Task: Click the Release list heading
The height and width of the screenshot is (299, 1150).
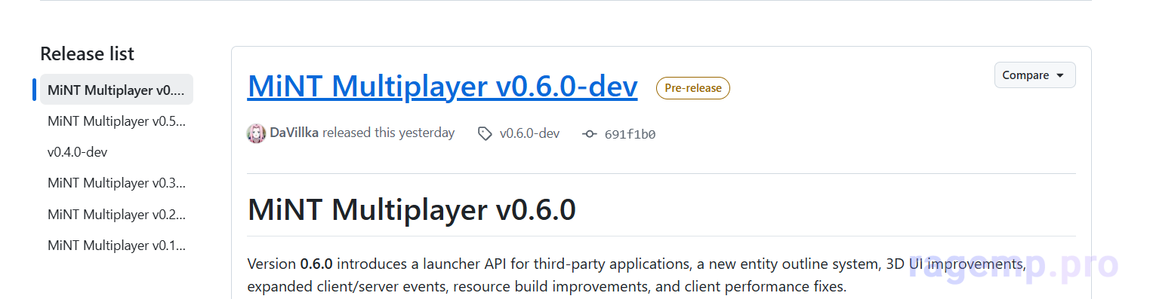Action: tap(87, 53)
